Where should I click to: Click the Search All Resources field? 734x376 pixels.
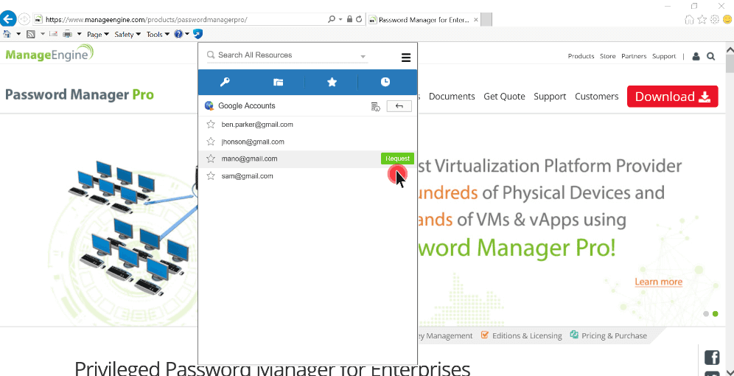(287, 55)
